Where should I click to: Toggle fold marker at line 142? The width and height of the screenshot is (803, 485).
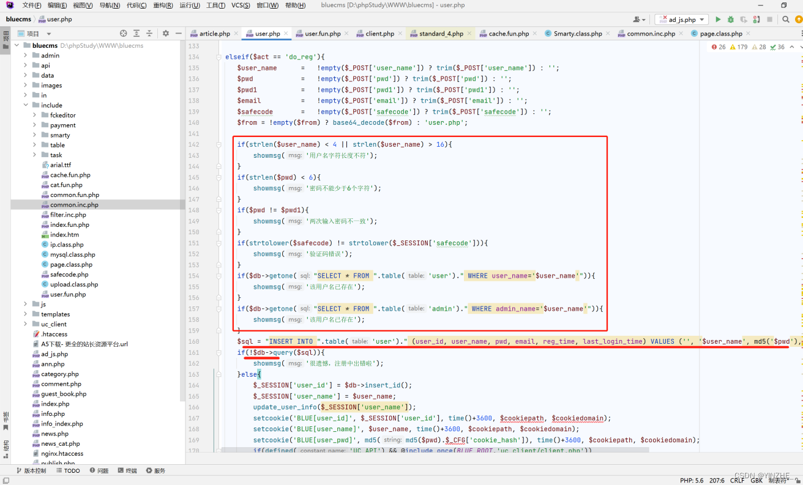click(218, 145)
